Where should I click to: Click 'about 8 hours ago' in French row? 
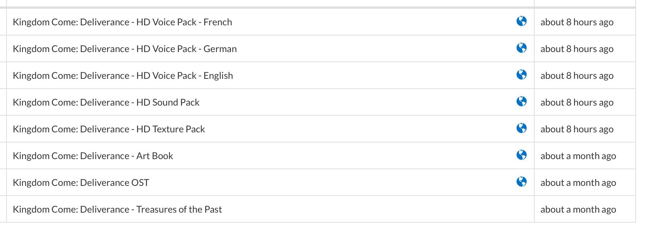[577, 22]
